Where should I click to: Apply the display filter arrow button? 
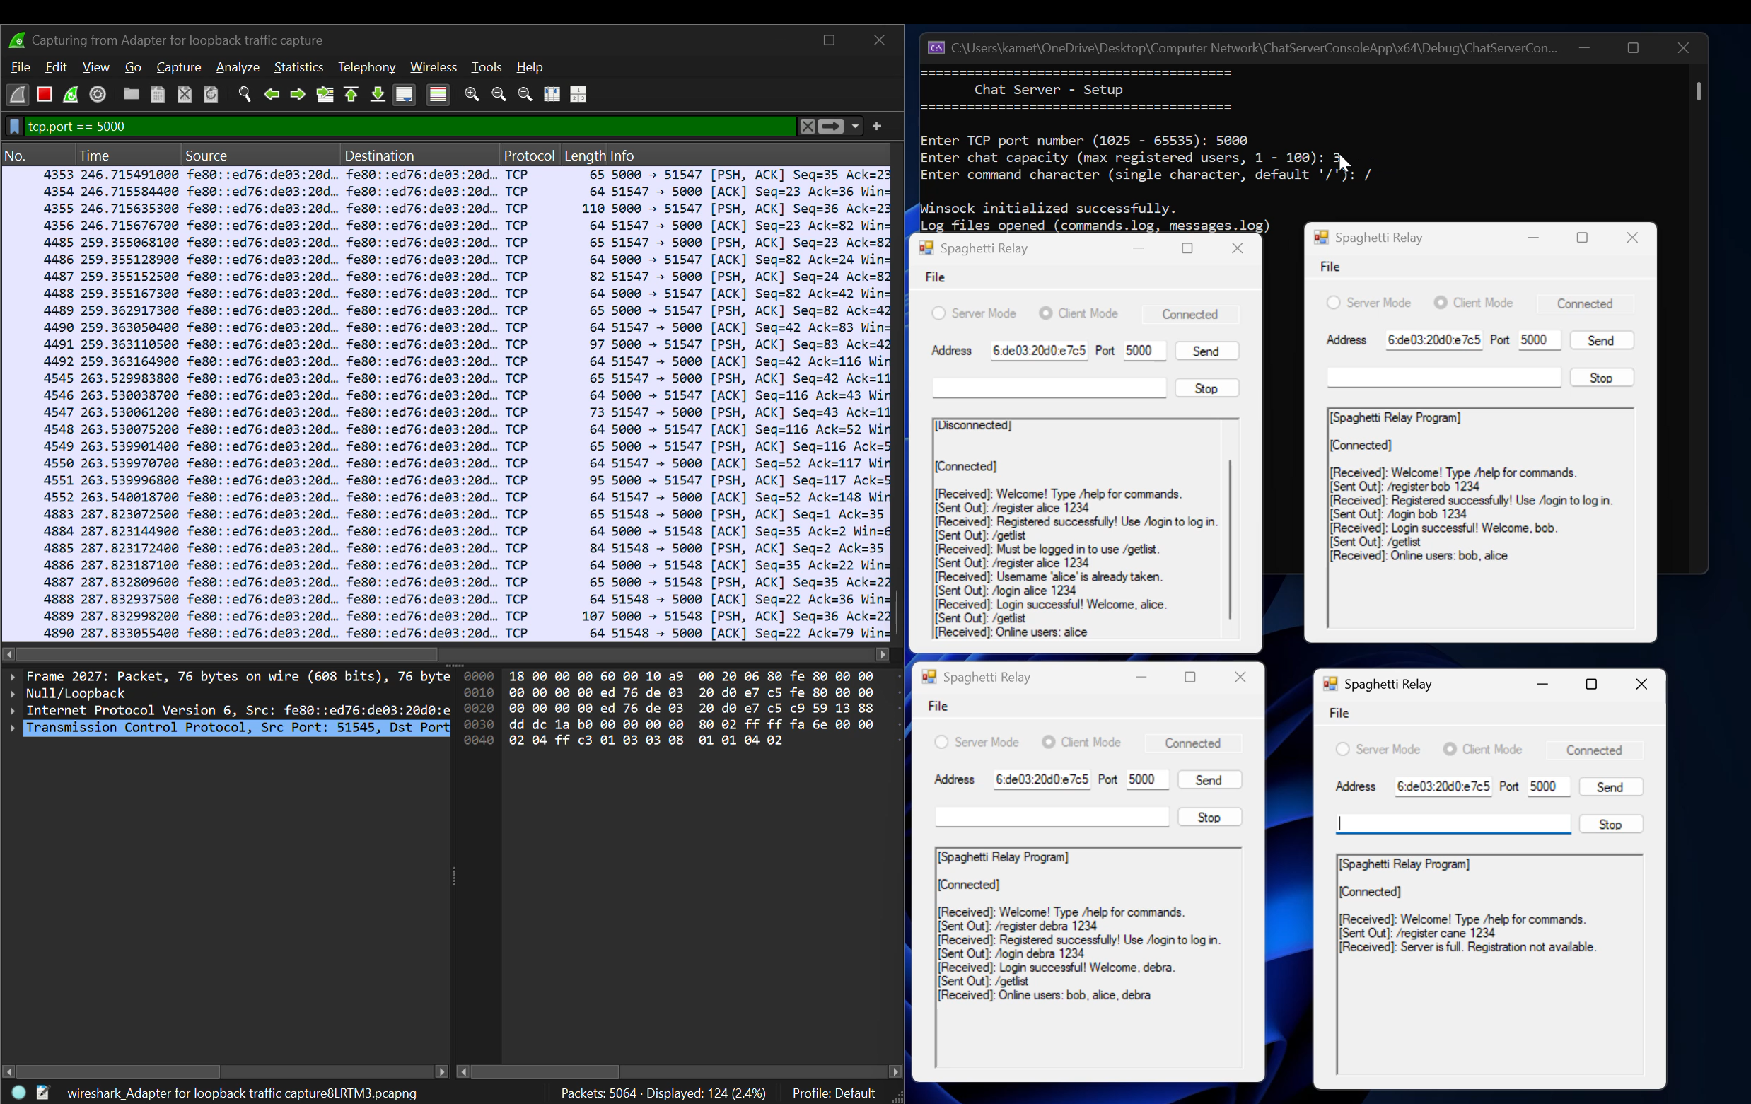(x=830, y=127)
